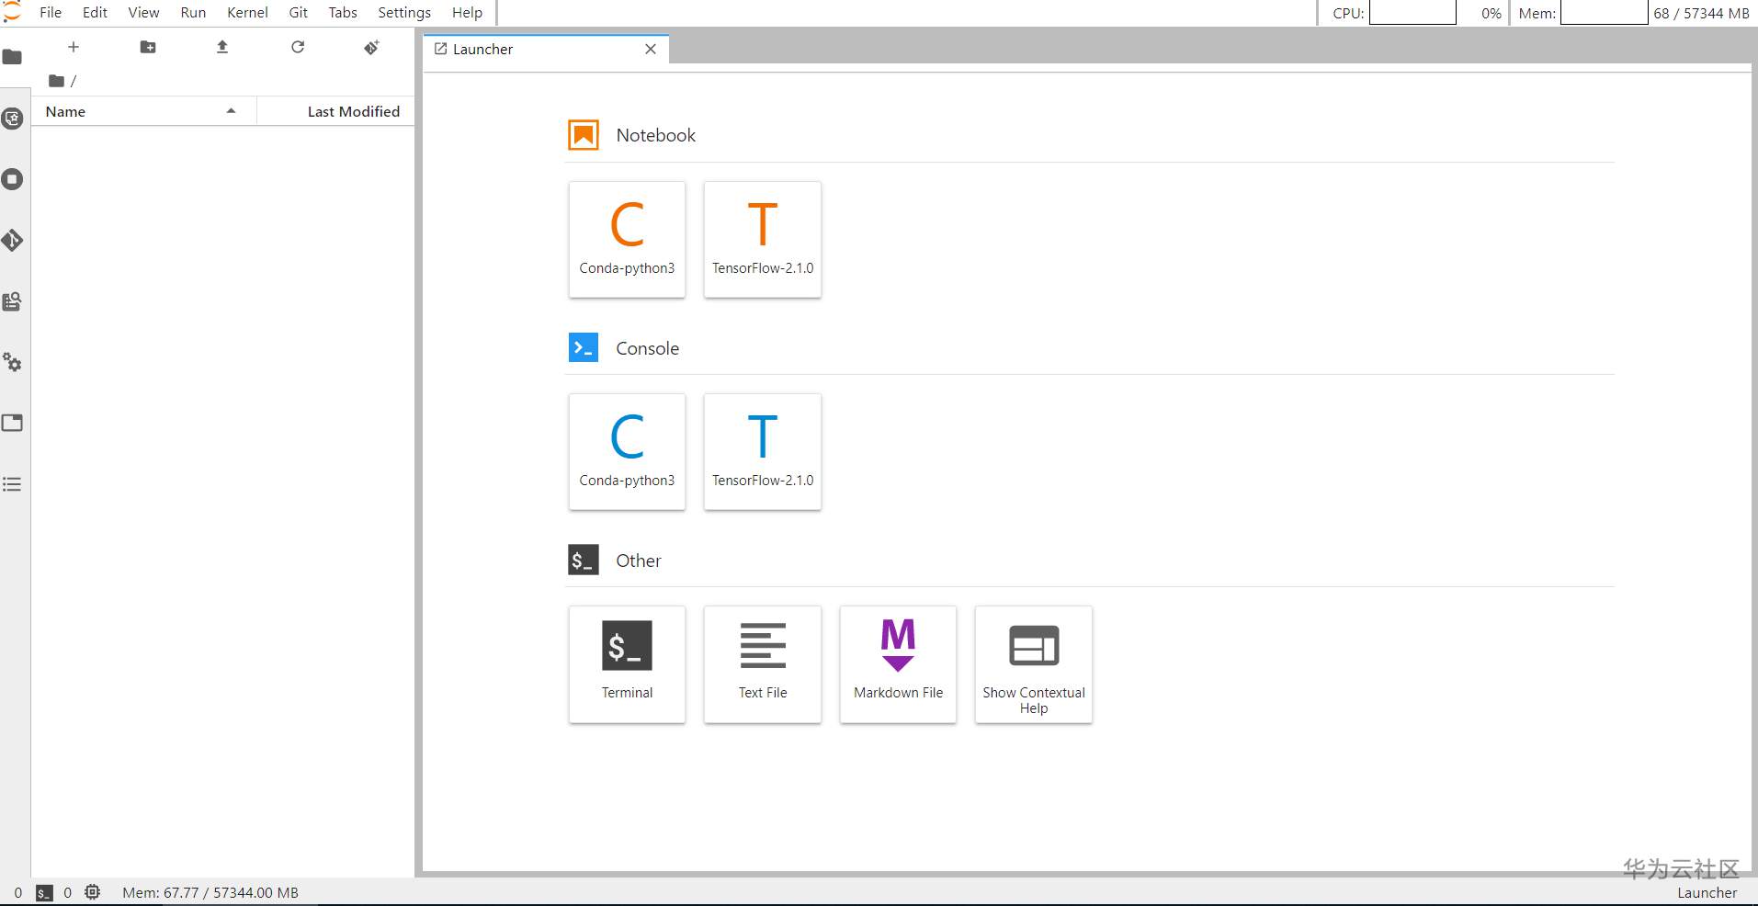1758x906 pixels.
Task: Select the Launcher tab
Action: (x=546, y=50)
